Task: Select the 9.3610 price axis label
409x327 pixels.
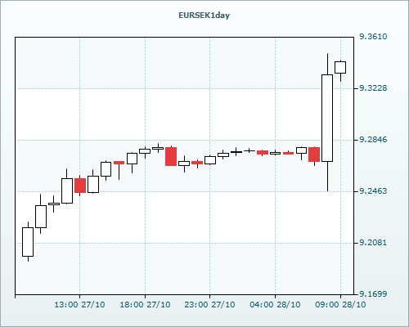Action: point(373,37)
